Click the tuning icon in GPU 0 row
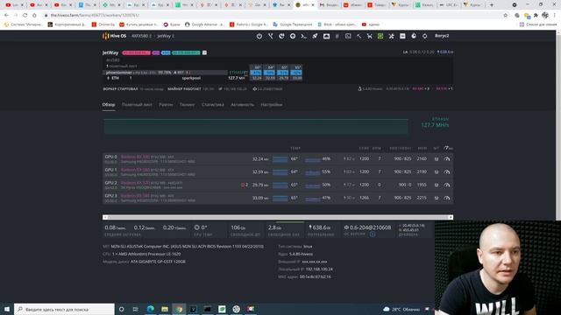 [437, 159]
